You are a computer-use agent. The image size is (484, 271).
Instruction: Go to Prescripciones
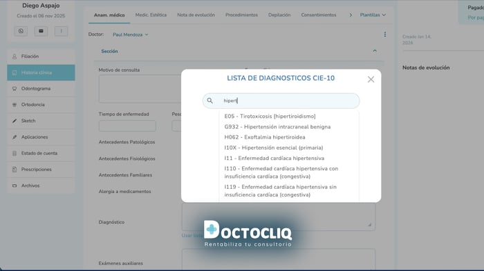click(41, 170)
